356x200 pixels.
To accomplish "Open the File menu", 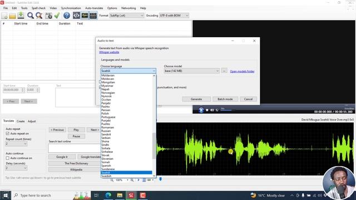I will (6, 8).
